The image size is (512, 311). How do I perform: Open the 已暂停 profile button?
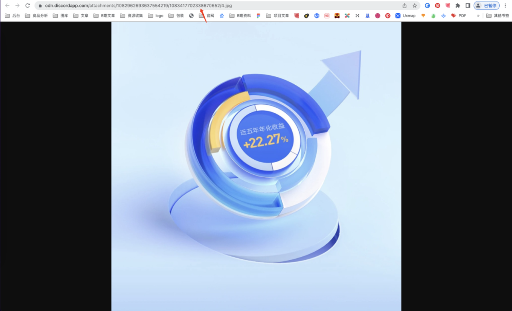tap(486, 6)
